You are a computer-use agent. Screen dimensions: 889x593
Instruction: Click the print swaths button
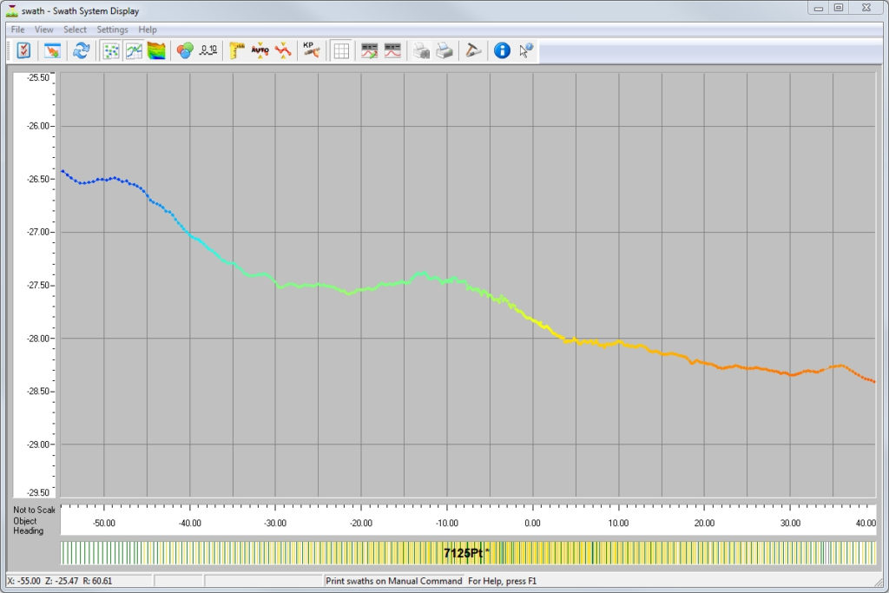click(422, 50)
